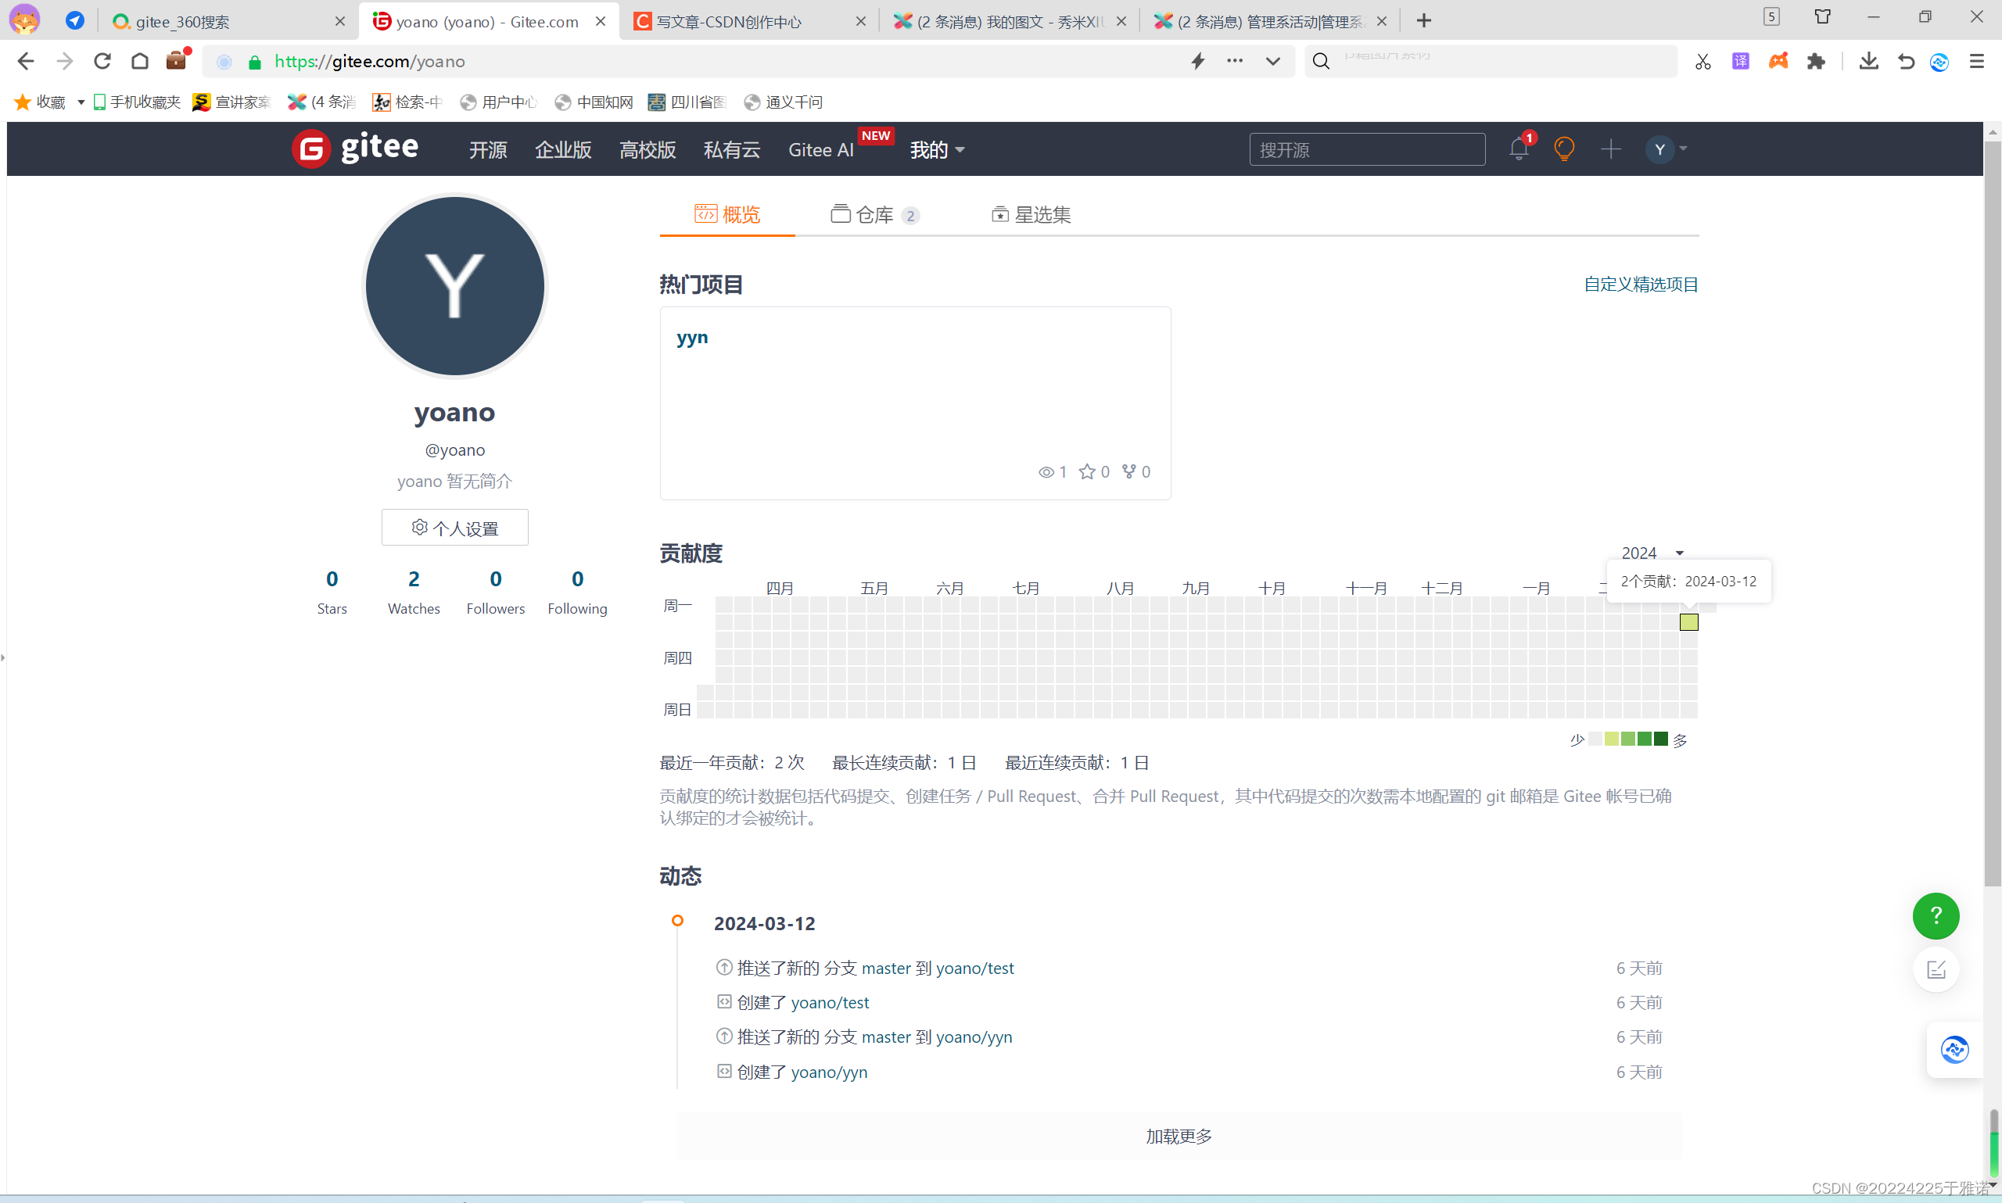The width and height of the screenshot is (2002, 1203).
Task: Open the browser downloads icon
Action: pos(1869,61)
